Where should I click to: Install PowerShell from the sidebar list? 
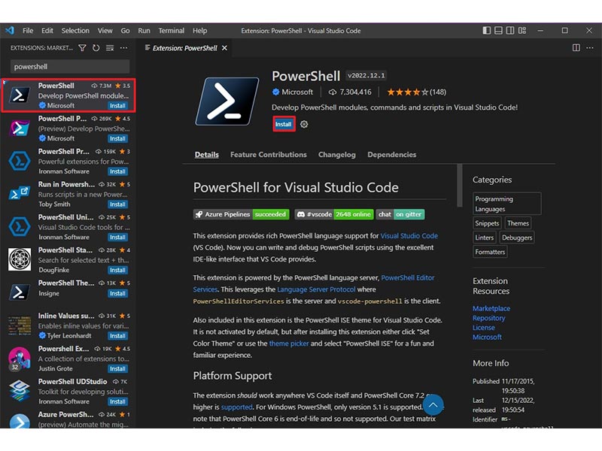tap(117, 106)
